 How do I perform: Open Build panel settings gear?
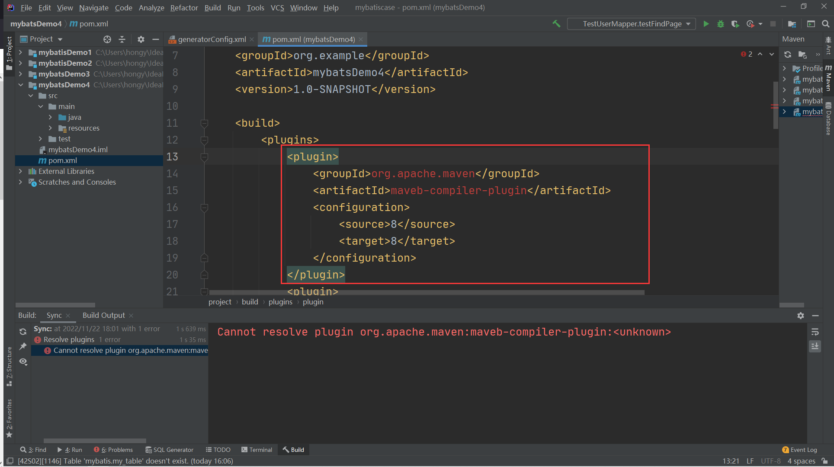coord(801,316)
